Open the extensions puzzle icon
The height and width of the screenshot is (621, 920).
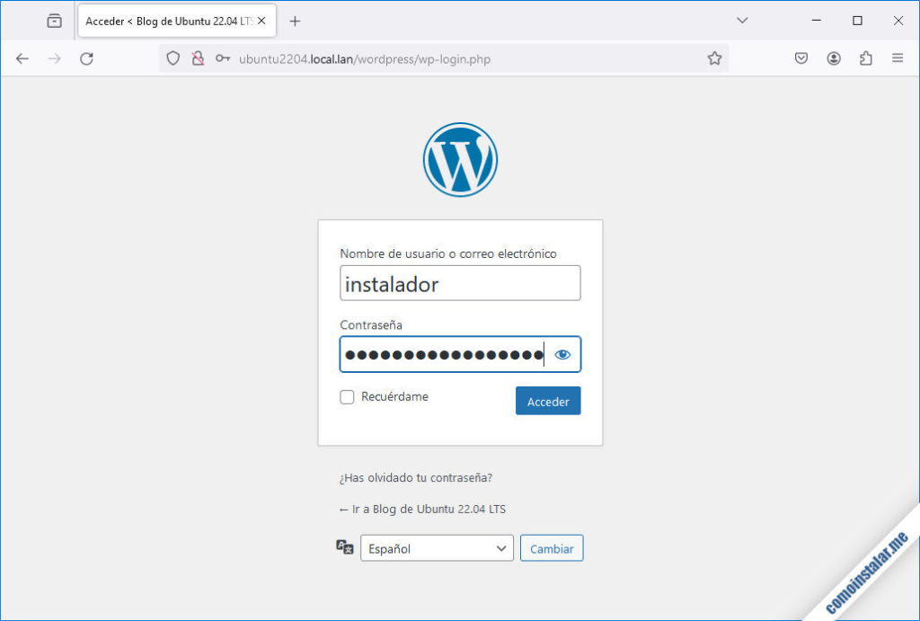tap(865, 58)
